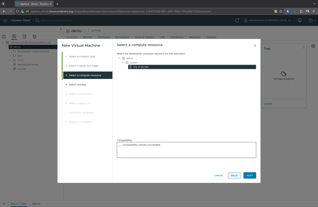Go to step 1 Select a creation type

82,57
